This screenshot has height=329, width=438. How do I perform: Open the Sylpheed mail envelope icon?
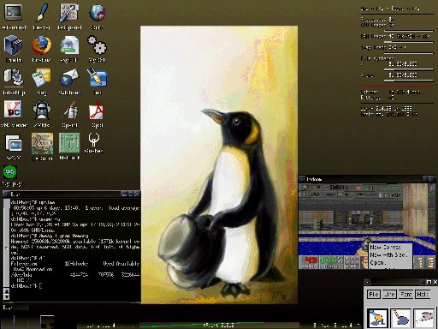[69, 78]
